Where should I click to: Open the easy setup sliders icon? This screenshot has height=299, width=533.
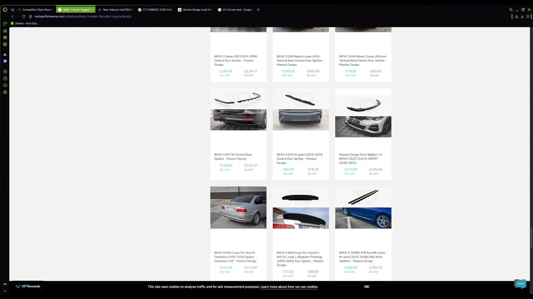[528, 17]
